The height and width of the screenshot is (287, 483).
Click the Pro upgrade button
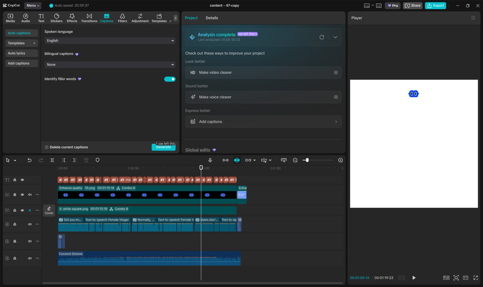[392, 6]
